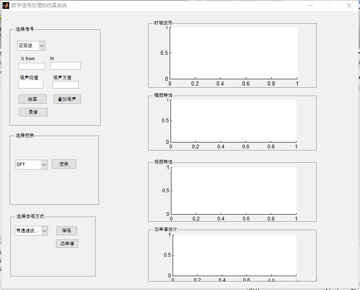Click the 功率谱 button
Screen dimensions: 360x290
(67, 244)
